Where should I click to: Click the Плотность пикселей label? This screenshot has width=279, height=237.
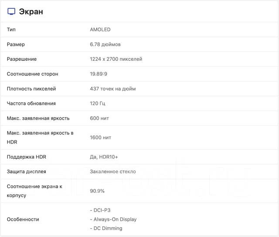click(x=31, y=89)
